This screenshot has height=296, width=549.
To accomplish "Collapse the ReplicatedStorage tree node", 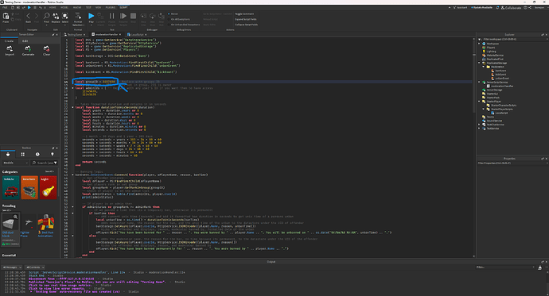I will pyautogui.click(x=479, y=63).
